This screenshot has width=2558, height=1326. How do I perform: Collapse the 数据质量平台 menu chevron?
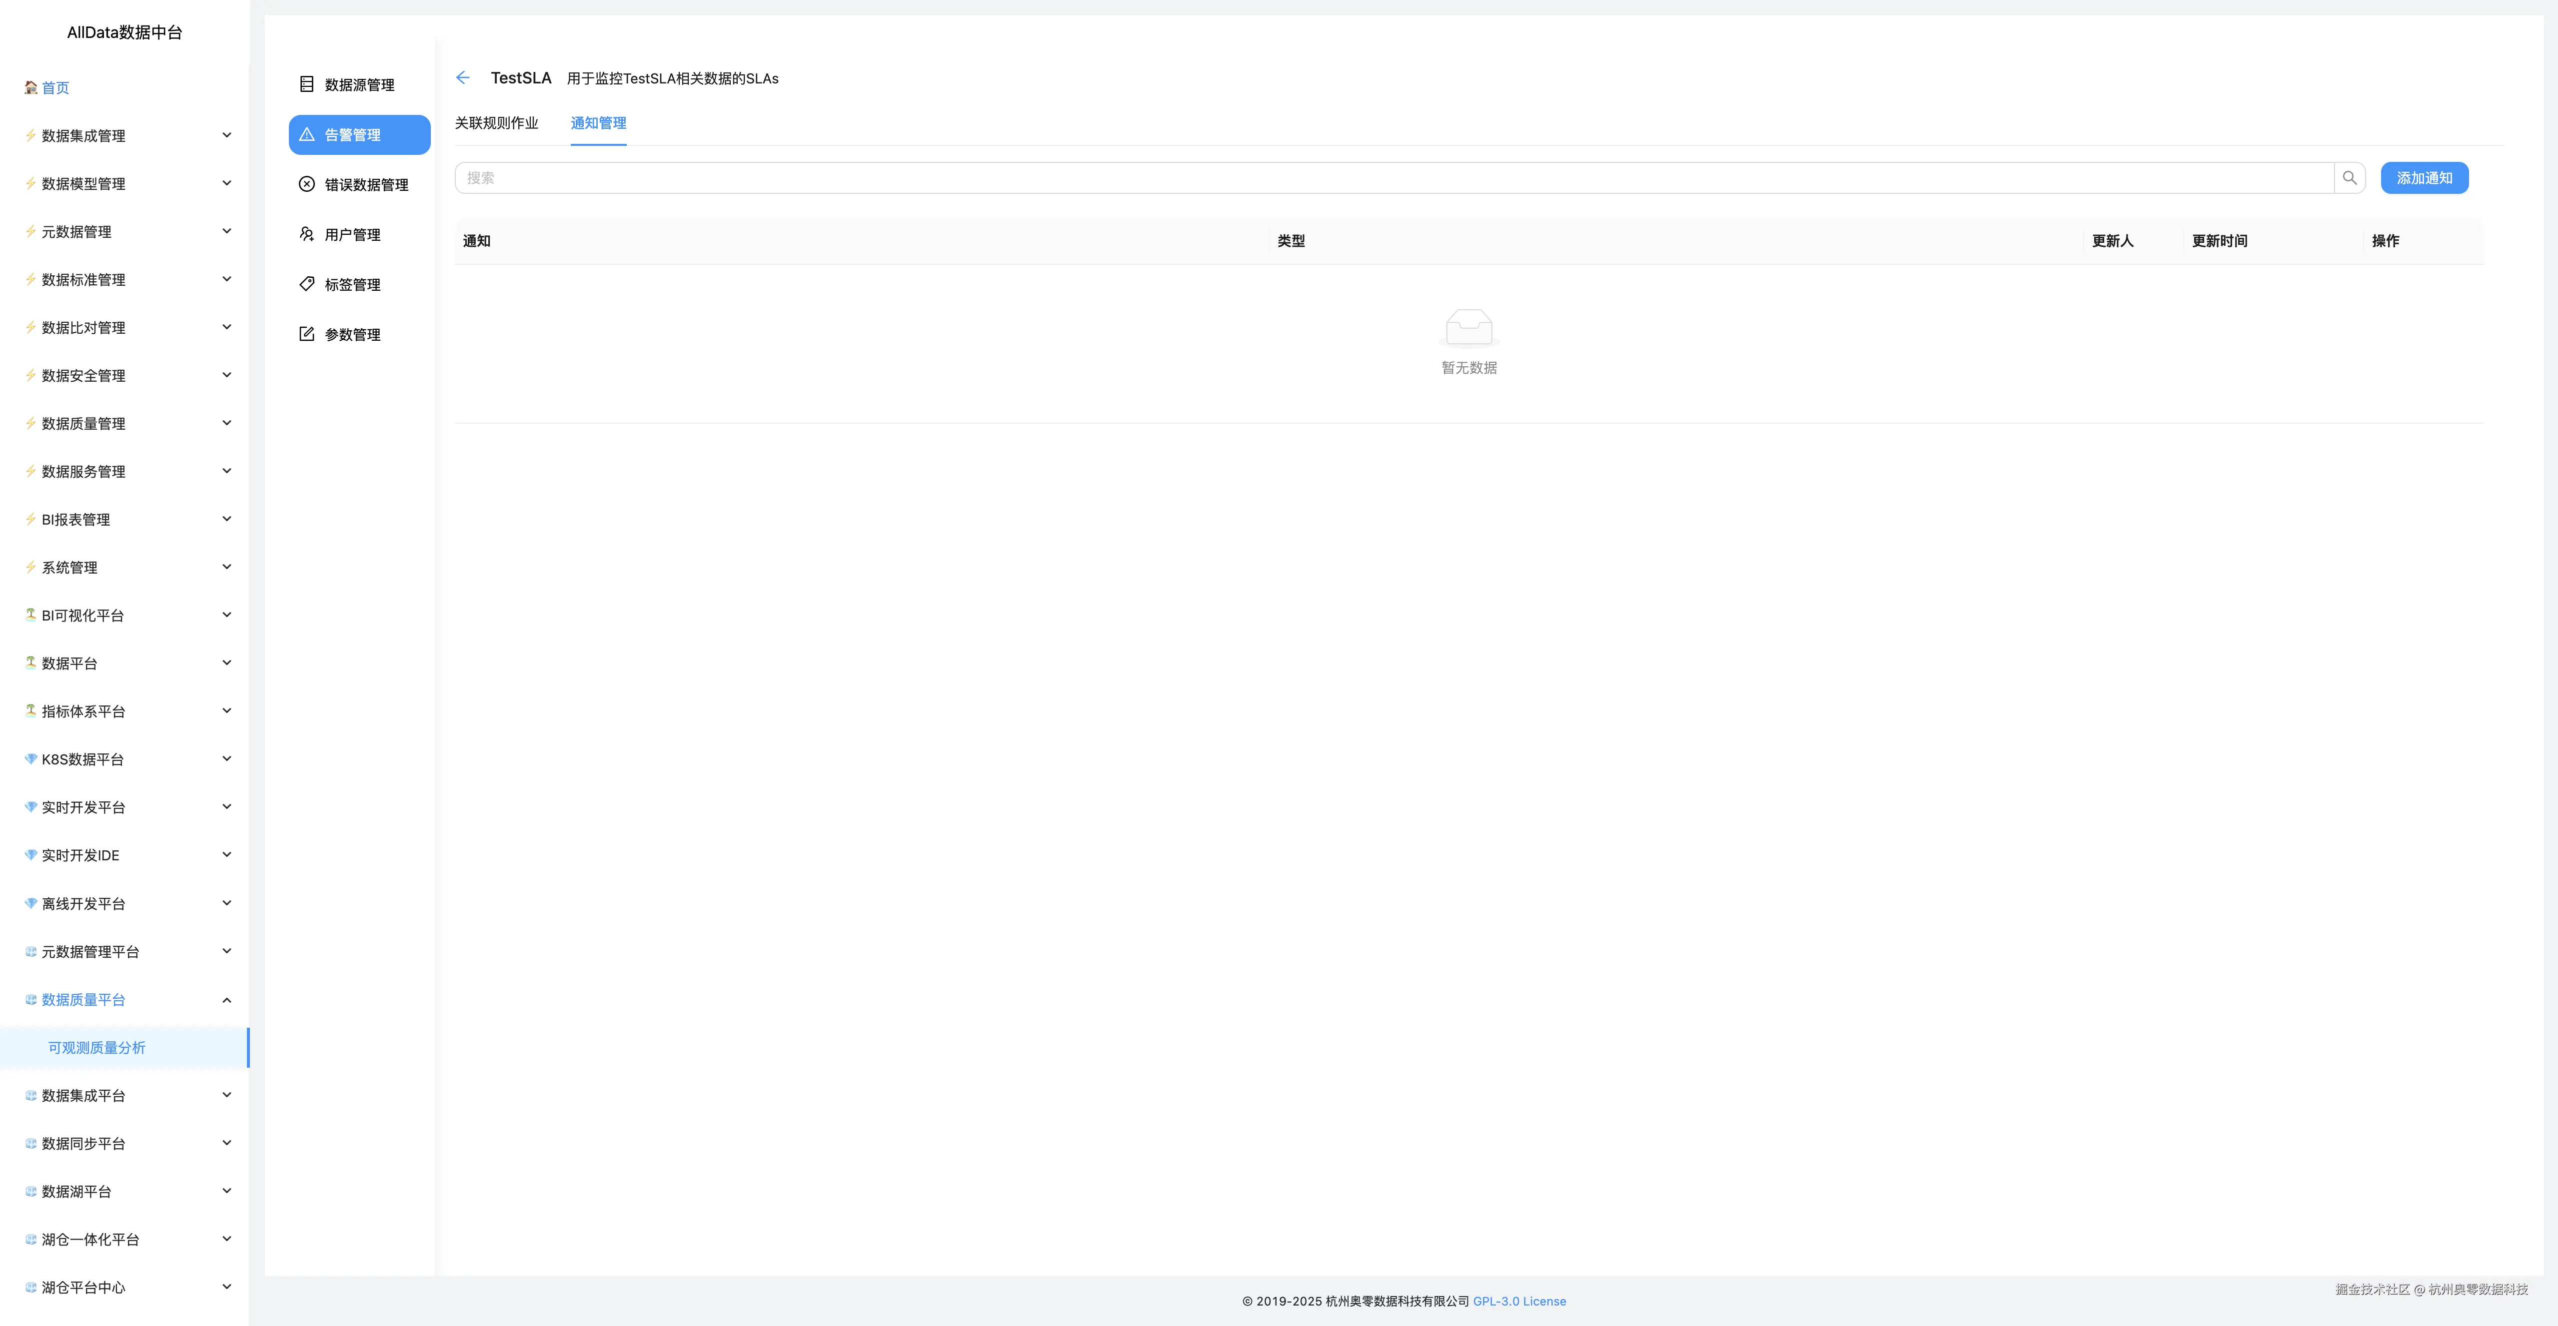pyautogui.click(x=226, y=999)
